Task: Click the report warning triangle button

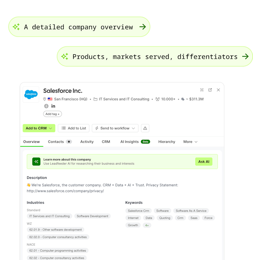Action: [145, 128]
